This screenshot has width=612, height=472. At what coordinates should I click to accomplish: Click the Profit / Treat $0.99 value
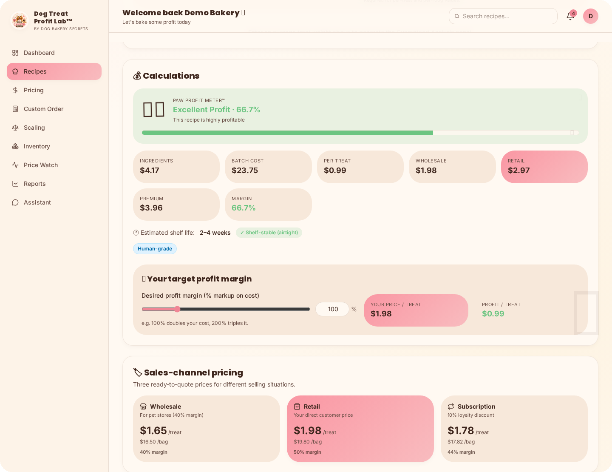click(493, 314)
